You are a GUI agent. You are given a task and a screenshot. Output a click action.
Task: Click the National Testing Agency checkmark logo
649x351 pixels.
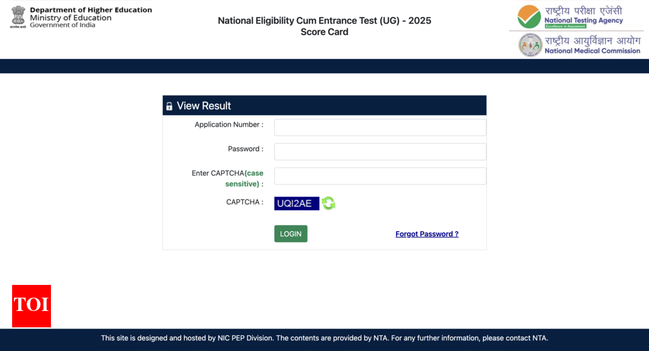click(529, 16)
